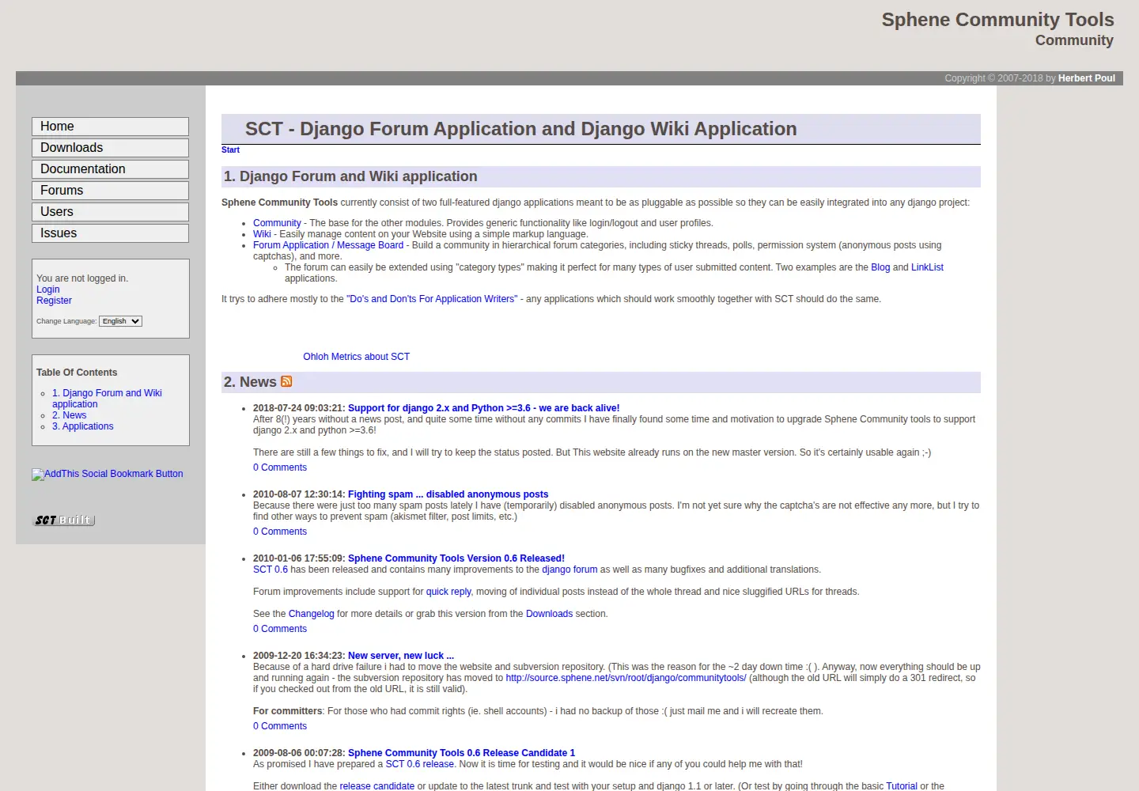Click the 'quick reply' link
This screenshot has height=791, width=1139.
click(448, 592)
